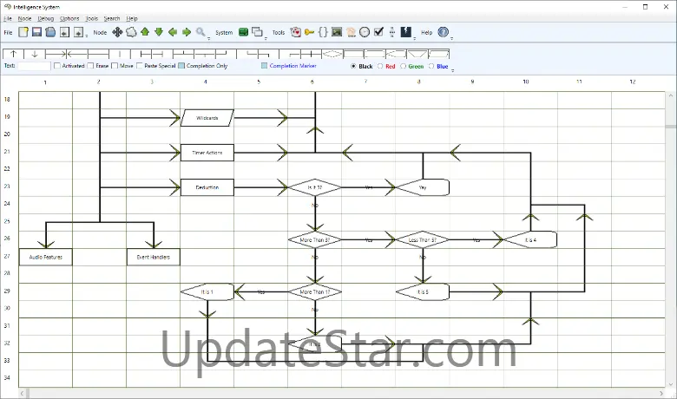The width and height of the screenshot is (677, 399).
Task: Click the green System board icon
Action: pyautogui.click(x=244, y=32)
